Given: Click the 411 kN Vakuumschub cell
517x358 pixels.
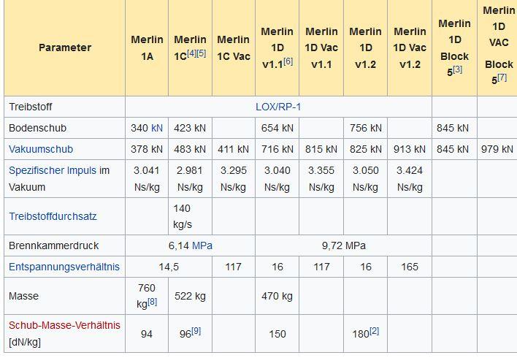Looking at the screenshot, I should (234, 149).
